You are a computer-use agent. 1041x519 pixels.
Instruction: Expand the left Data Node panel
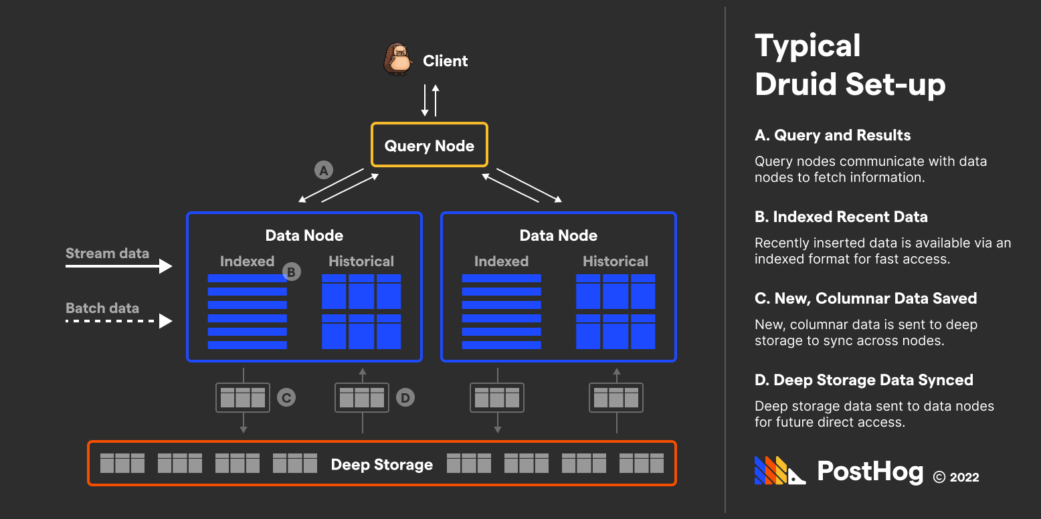pyautogui.click(x=304, y=286)
